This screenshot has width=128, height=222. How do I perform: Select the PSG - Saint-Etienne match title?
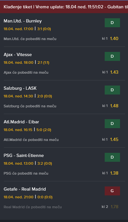(x=24, y=155)
